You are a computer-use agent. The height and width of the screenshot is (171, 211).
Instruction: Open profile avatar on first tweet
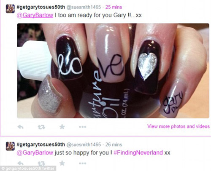click(x=10, y=9)
